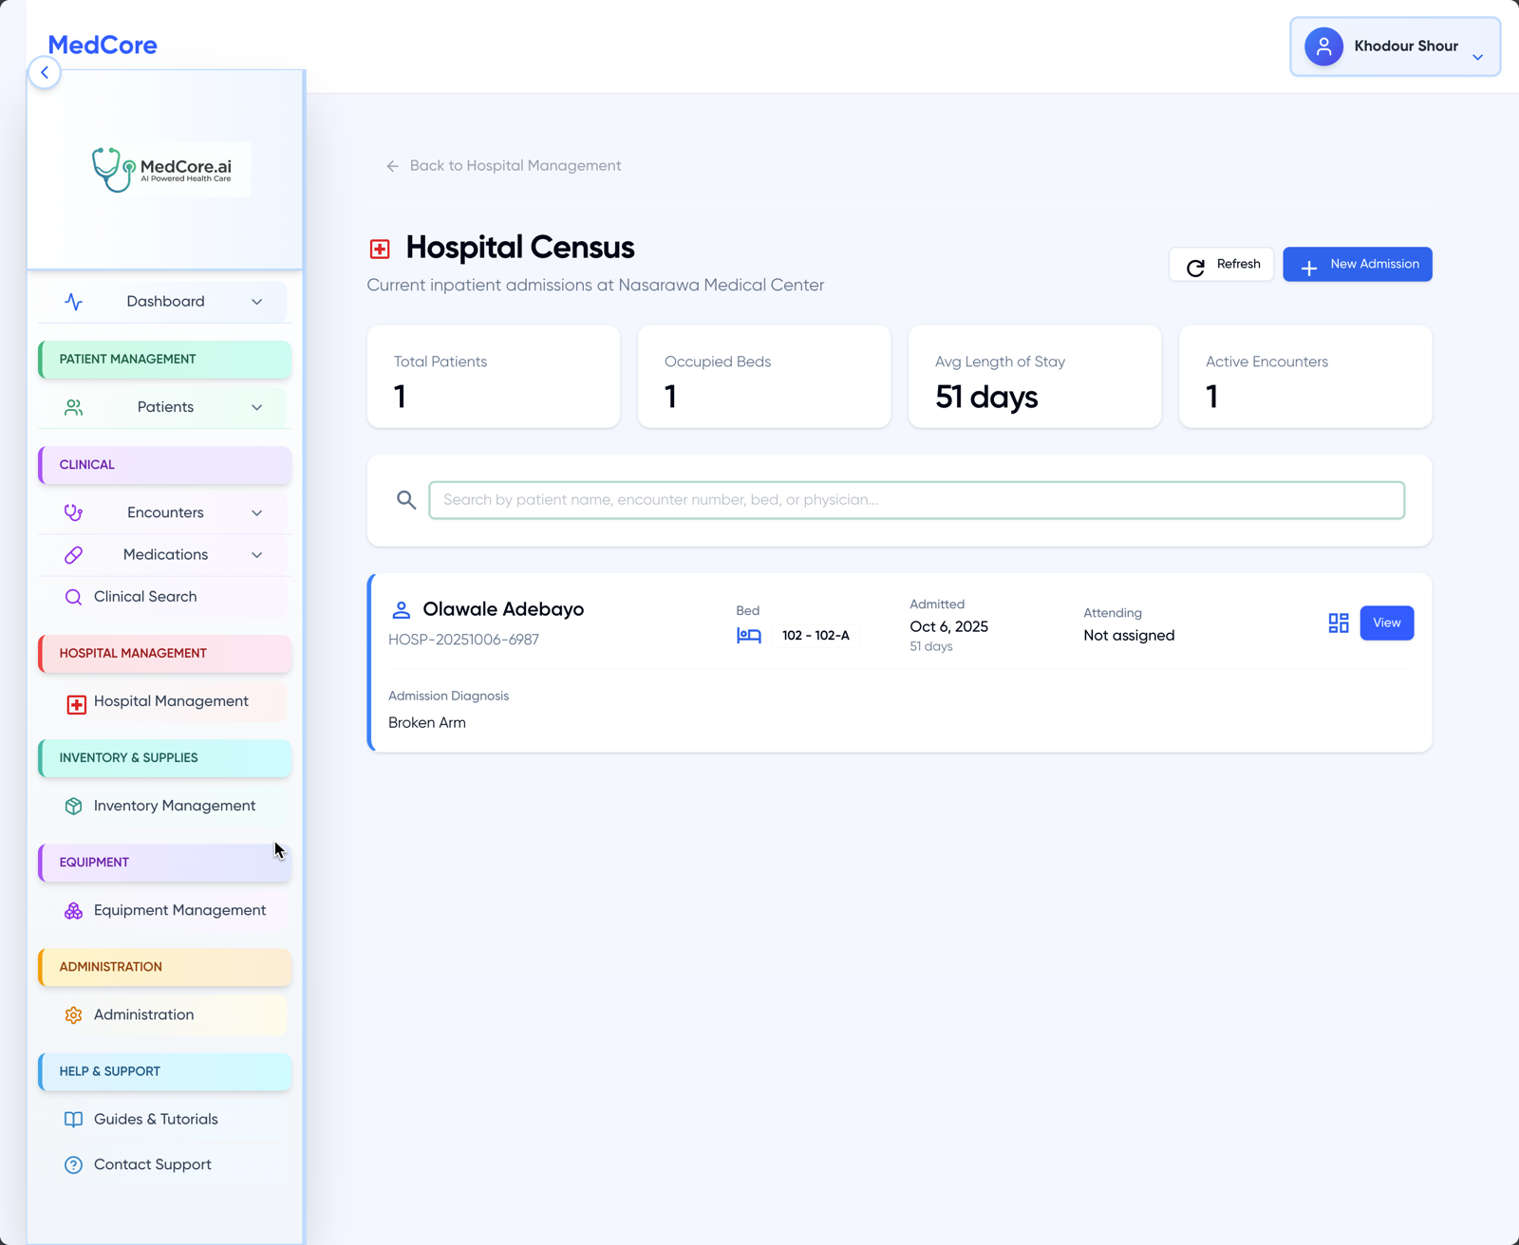The image size is (1519, 1245).
Task: Open Clinical Search from the sidebar
Action: (145, 597)
